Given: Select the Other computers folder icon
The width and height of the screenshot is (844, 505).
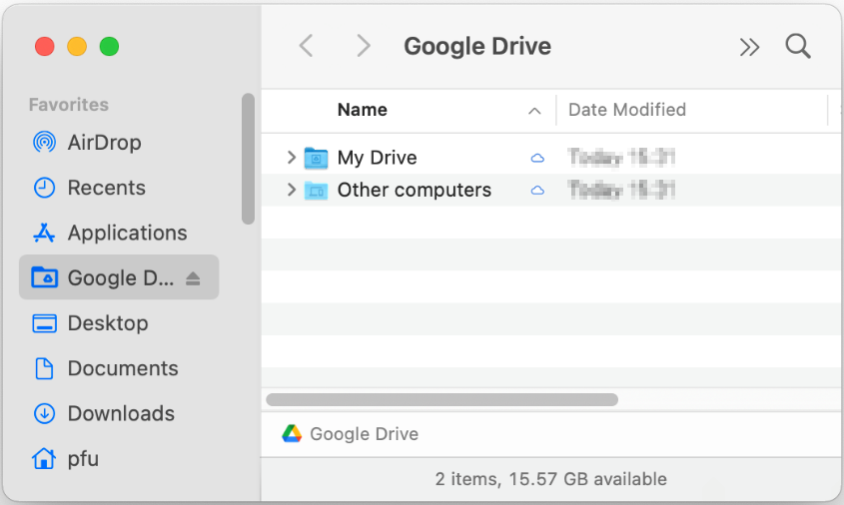Looking at the screenshot, I should pos(316,190).
